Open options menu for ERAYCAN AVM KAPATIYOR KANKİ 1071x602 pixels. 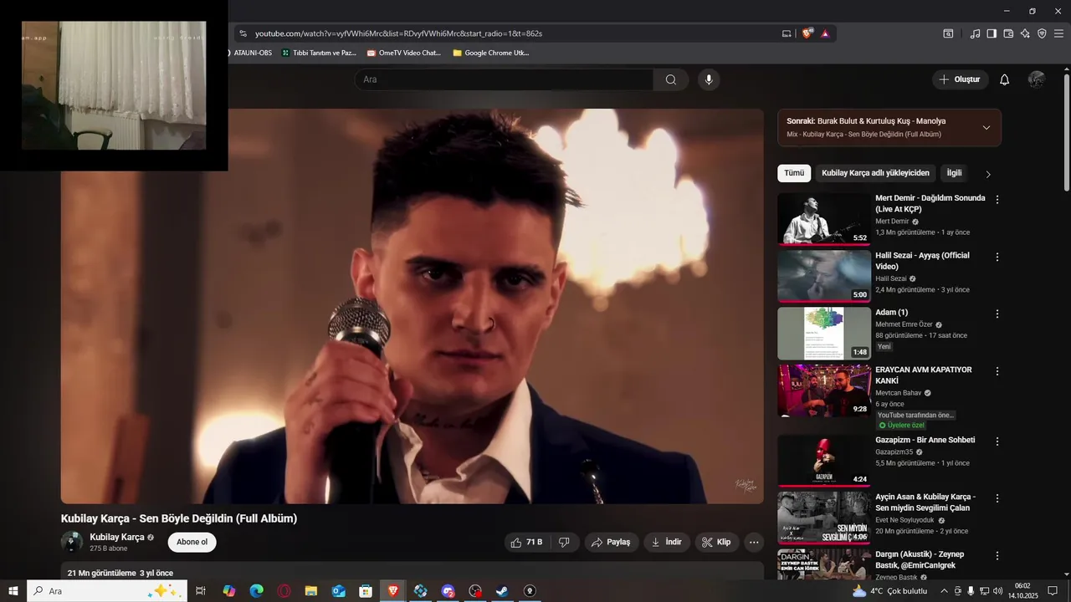pos(997,371)
